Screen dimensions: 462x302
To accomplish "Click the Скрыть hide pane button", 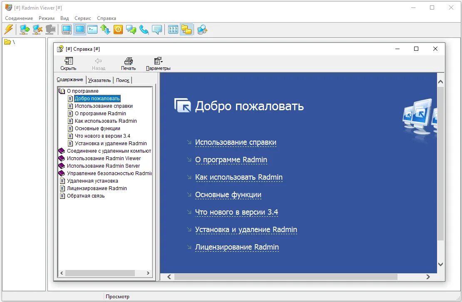I will (68, 64).
